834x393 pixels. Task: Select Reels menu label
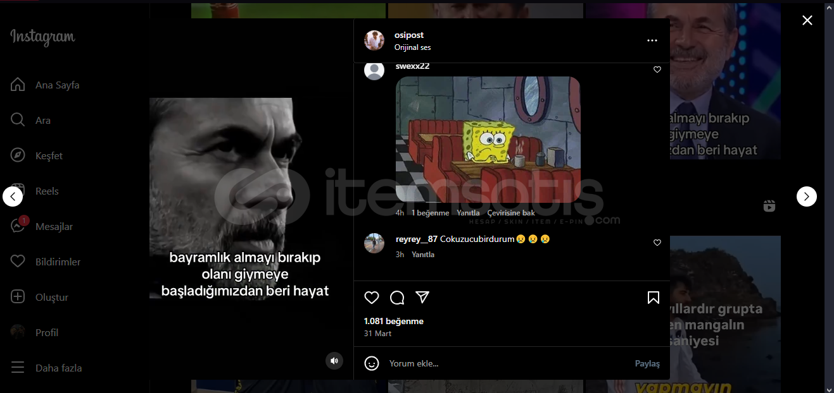pyautogui.click(x=47, y=191)
